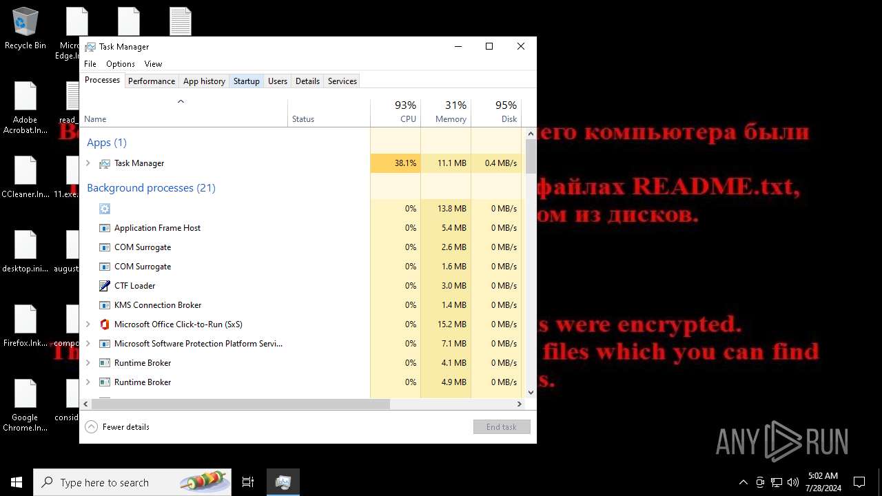Open Task View on the taskbar
882x496 pixels.
[x=248, y=482]
